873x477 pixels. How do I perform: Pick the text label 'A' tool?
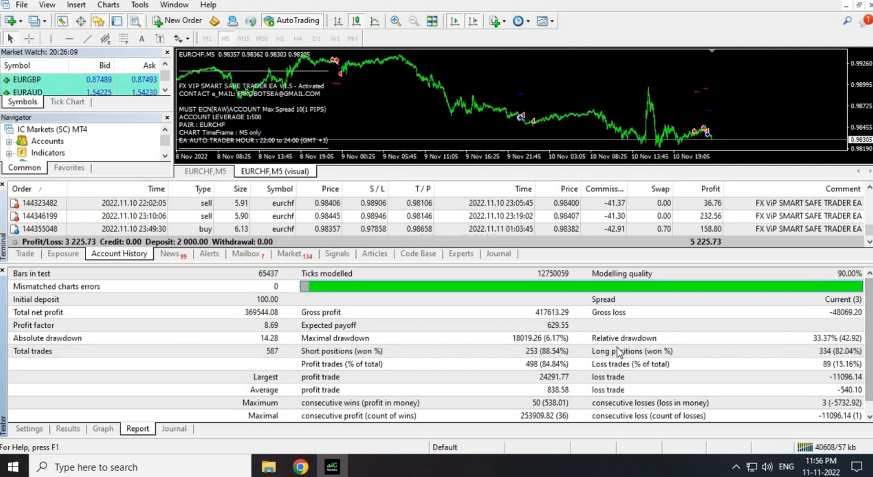click(142, 39)
